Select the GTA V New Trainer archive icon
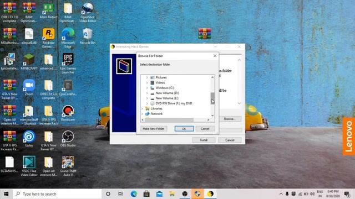 (x=9, y=85)
